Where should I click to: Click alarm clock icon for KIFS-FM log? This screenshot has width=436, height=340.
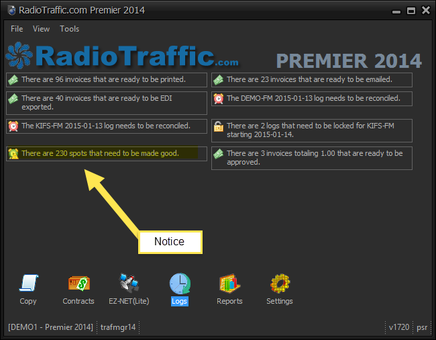(x=13, y=126)
